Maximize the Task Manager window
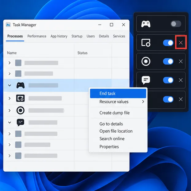191x191 pixels. [x=111, y=25]
